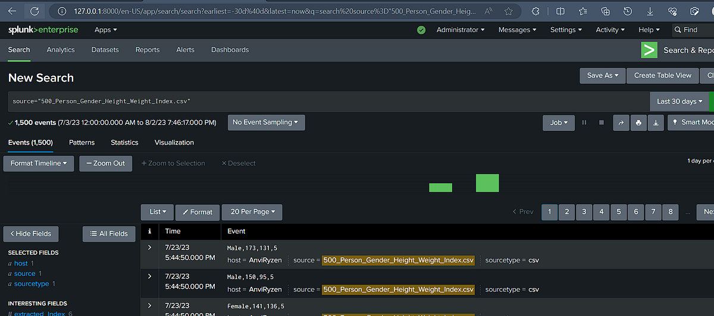Viewport: 714px width, 316px height.
Task: Open the browser Downloads arrow icon
Action: [650, 11]
